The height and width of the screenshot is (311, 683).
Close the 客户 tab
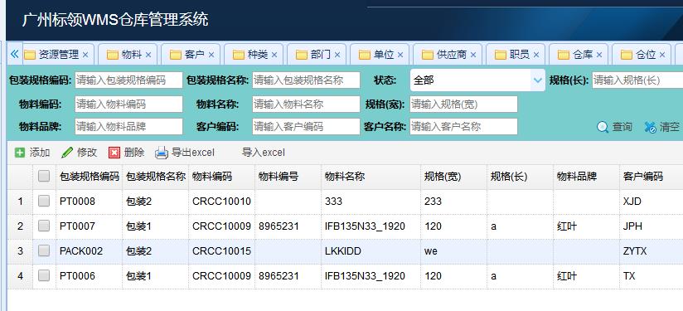coord(211,55)
